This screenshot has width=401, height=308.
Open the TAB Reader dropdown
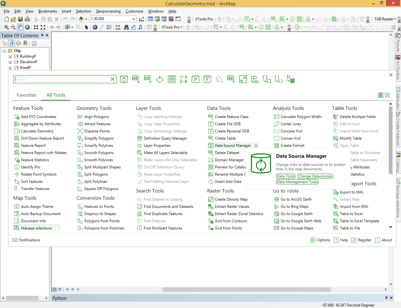point(385,19)
